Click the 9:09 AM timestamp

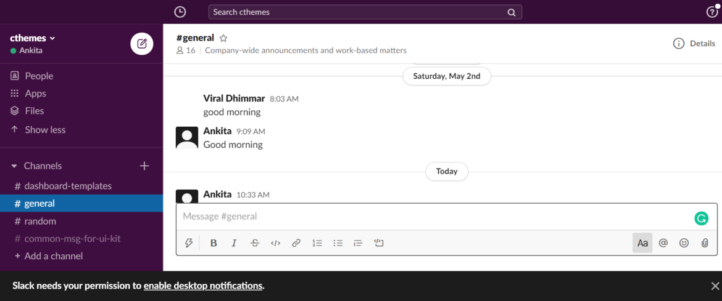coord(251,132)
